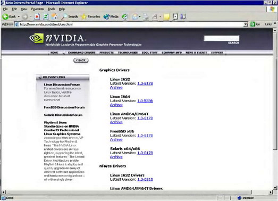The width and height of the screenshot is (278, 201).
Task: Expand the Back button history dropdown arrow
Action: click(19, 16)
